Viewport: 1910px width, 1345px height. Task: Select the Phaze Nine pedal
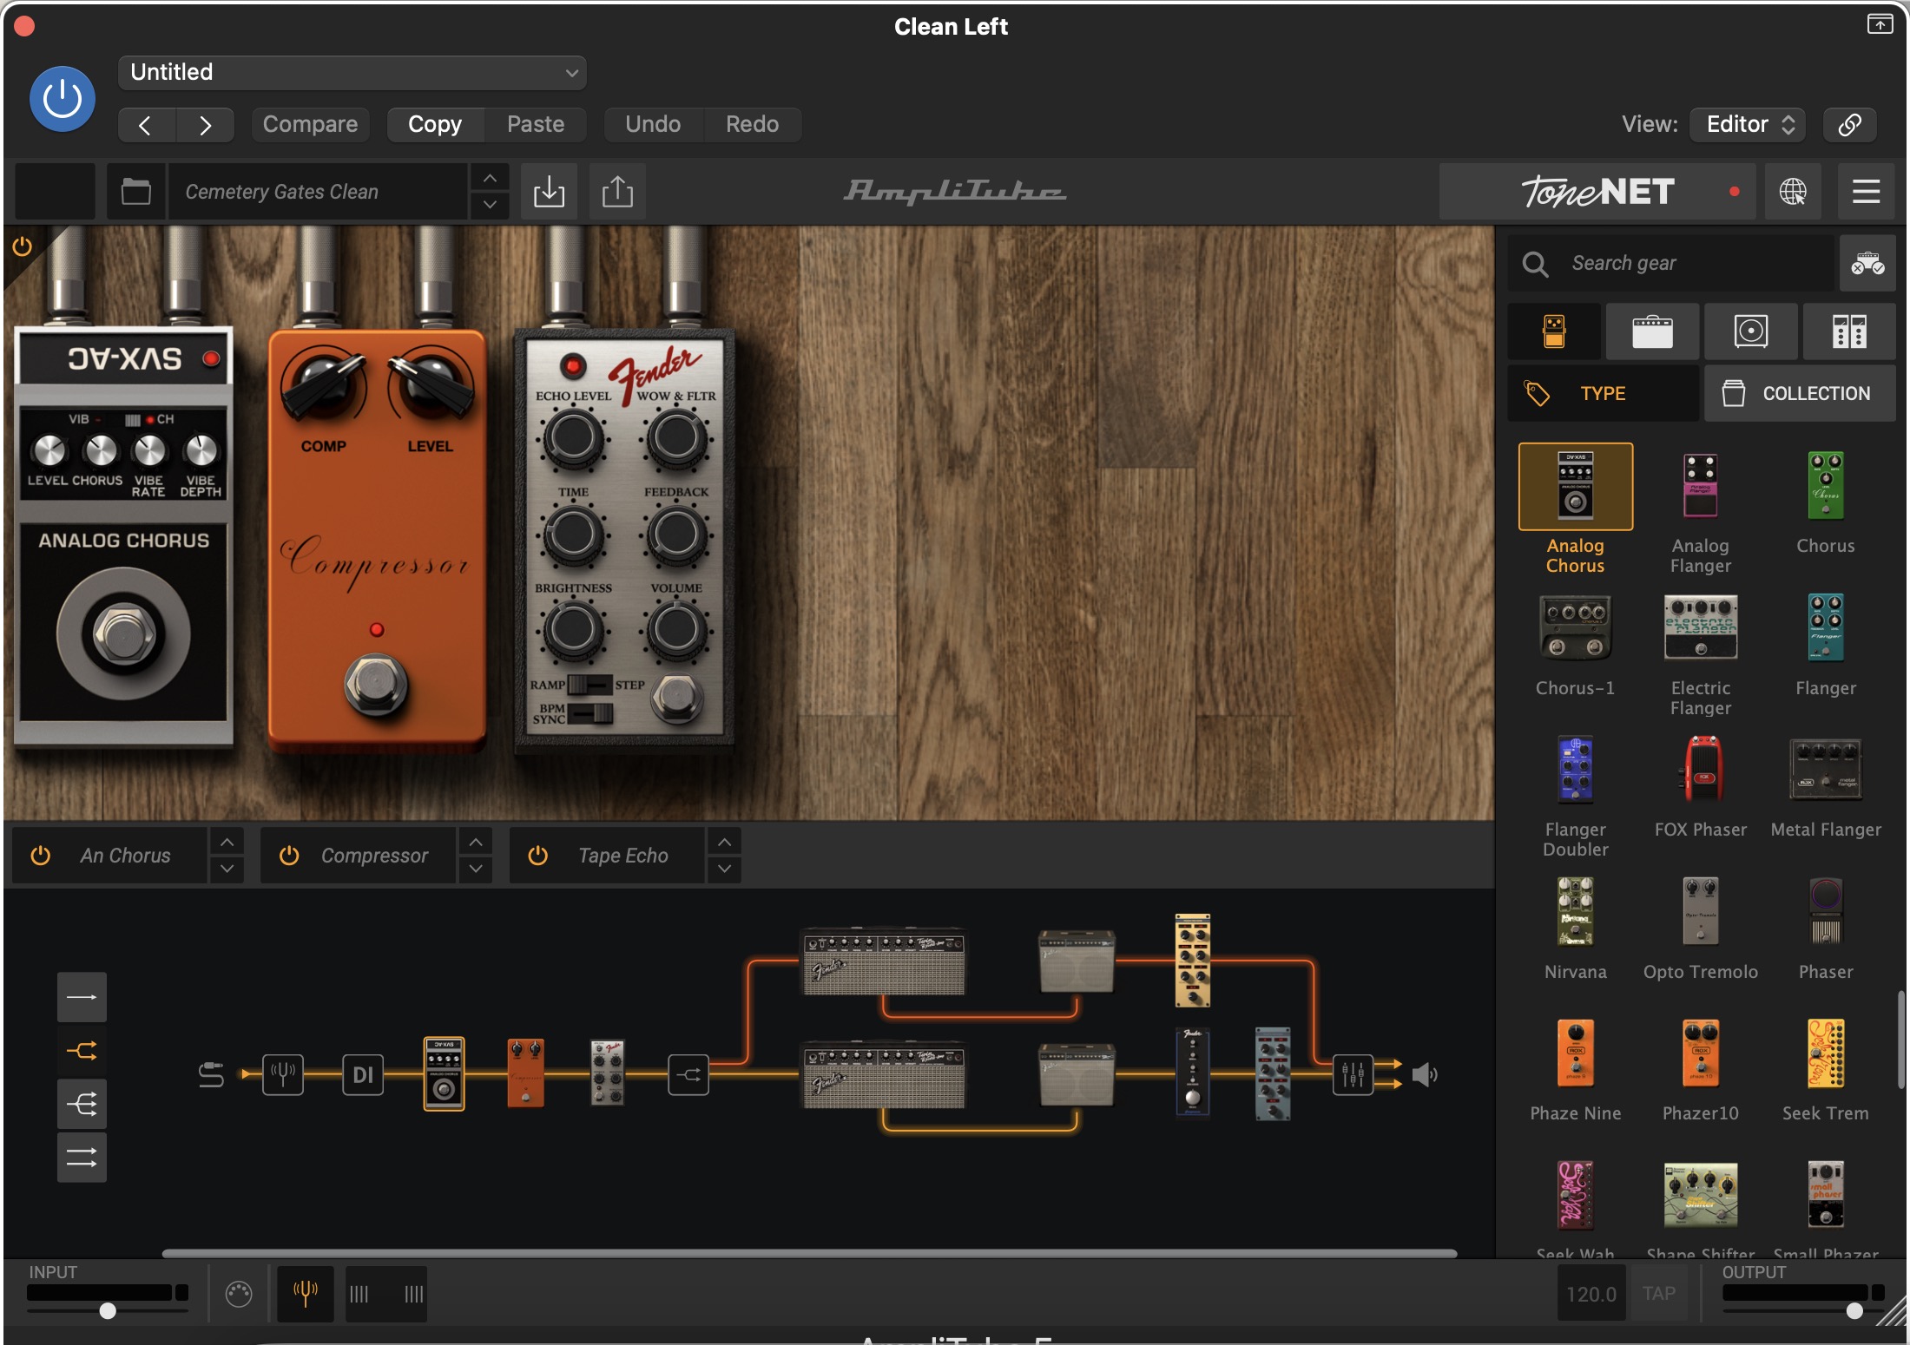(x=1575, y=1053)
